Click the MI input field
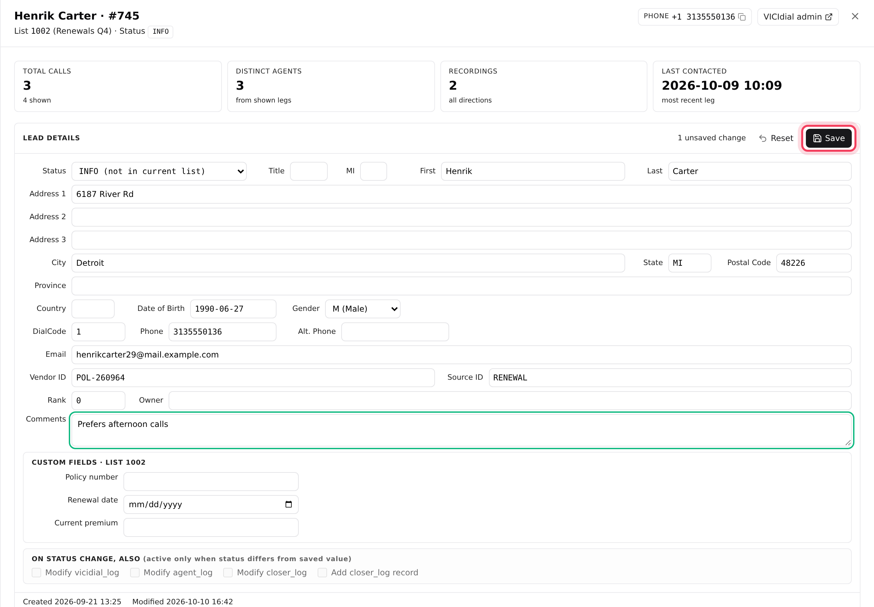The height and width of the screenshot is (607, 874). click(373, 171)
